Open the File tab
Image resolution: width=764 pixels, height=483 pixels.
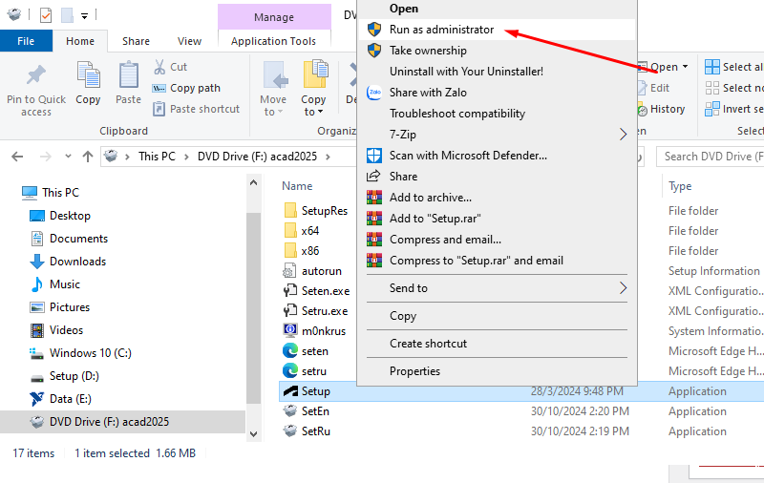(26, 41)
